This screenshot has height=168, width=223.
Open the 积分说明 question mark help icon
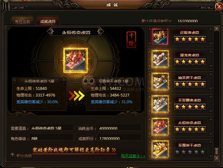tap(12, 155)
